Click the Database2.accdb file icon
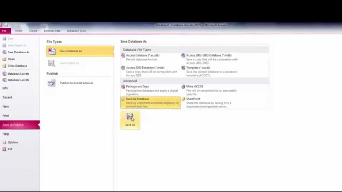 4,74
